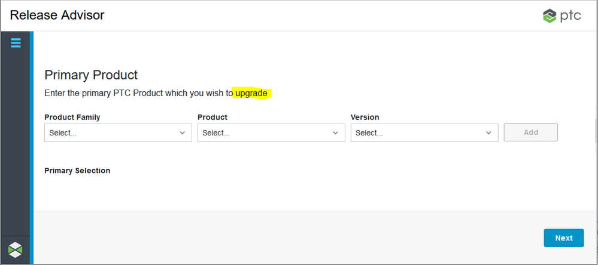Click the highlighted word upgrade
The image size is (598, 265).
(x=251, y=93)
